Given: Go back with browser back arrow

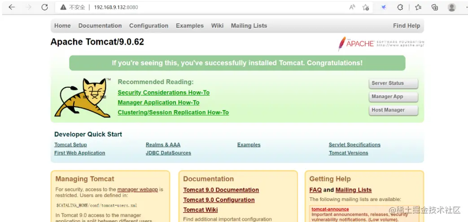Looking at the screenshot, I should [12, 8].
